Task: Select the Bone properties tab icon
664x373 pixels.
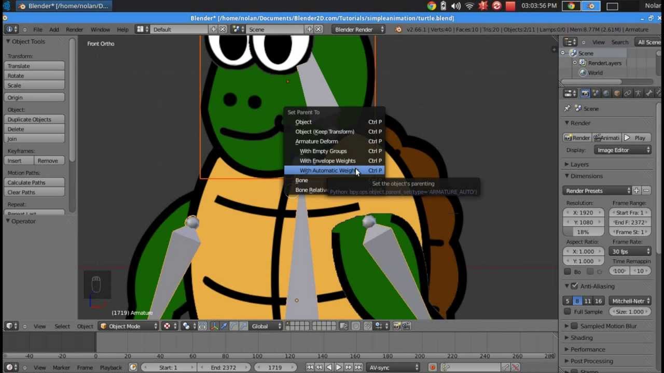Action: click(x=648, y=93)
